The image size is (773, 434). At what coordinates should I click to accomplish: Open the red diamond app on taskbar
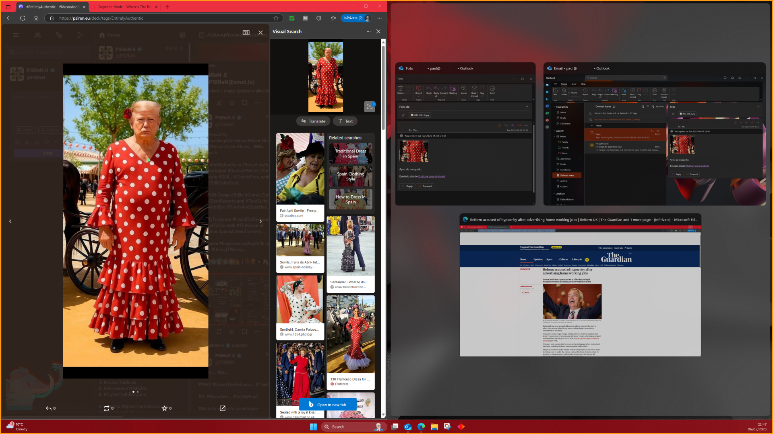coord(461,427)
